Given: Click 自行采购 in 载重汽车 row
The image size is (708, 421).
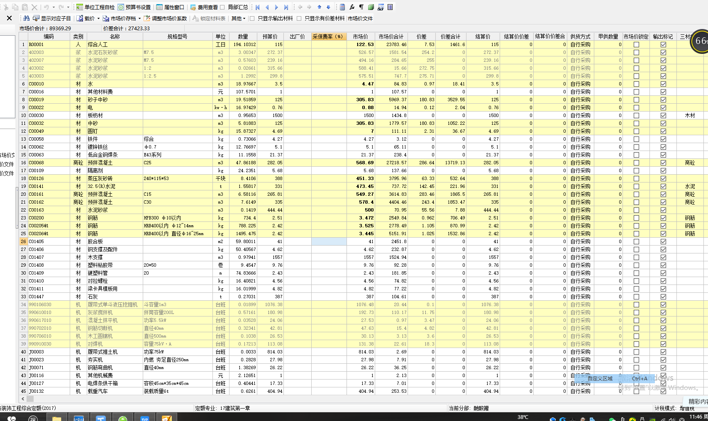Looking at the screenshot, I should coord(580,391).
